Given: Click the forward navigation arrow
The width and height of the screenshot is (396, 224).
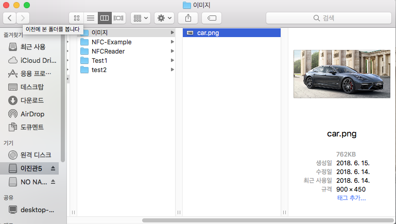Looking at the screenshot, I should 23,18.
